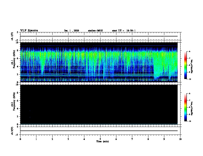Click the "4" kHz tick on ch.2 frequency axis
203x156 pixels.
[x=18, y=109]
